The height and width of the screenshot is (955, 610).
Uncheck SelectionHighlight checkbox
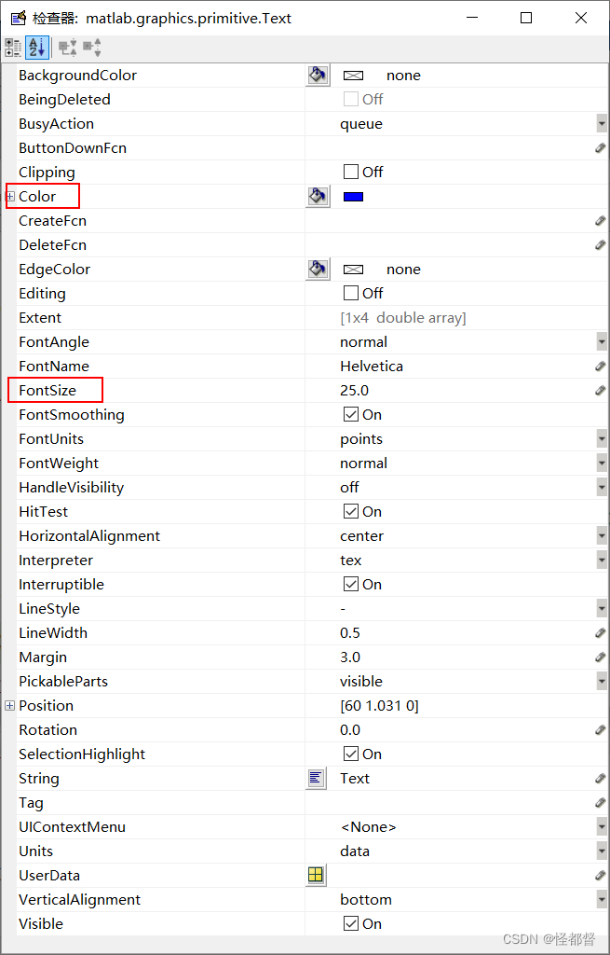(351, 754)
